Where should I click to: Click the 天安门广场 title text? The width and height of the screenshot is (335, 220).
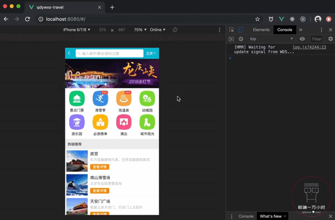(100, 201)
